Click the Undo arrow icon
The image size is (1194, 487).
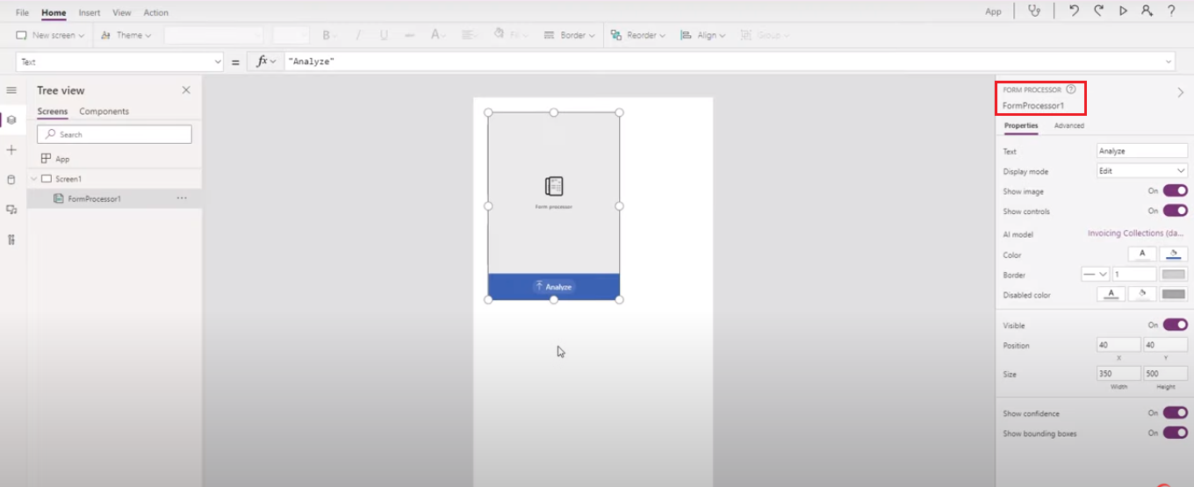1074,11
